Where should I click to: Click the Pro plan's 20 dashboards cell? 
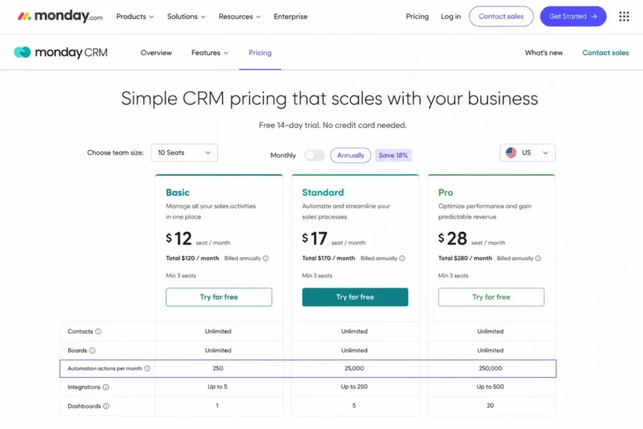click(x=490, y=406)
